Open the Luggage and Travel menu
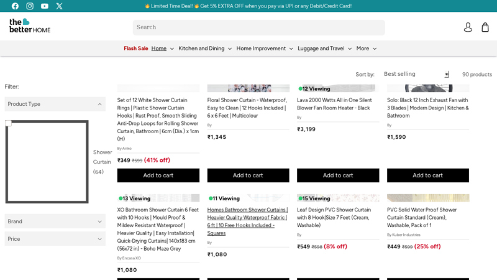 pyautogui.click(x=324, y=49)
